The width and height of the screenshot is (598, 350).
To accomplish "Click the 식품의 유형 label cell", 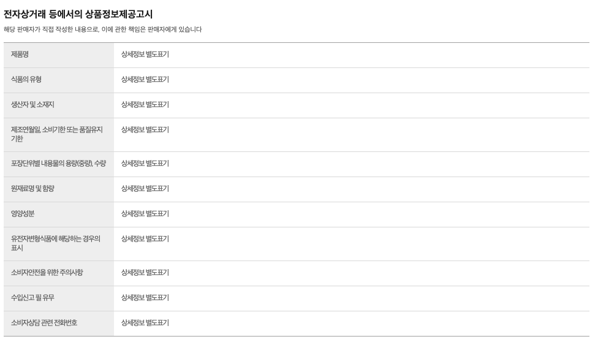I will point(26,80).
